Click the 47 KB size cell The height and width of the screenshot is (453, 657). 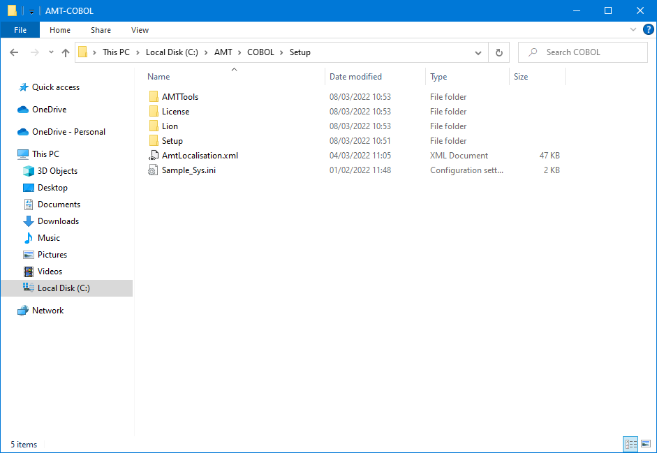tap(549, 156)
